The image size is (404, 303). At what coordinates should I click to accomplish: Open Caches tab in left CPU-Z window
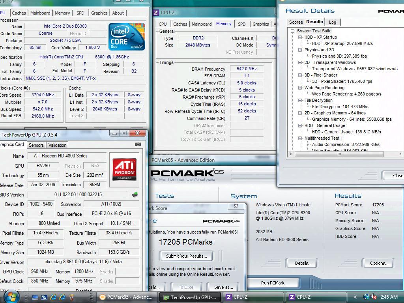[x=19, y=13]
